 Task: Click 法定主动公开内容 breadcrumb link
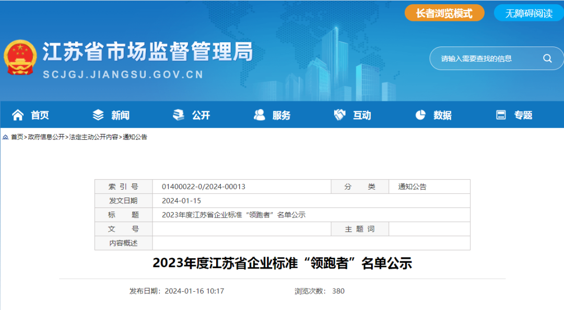pos(93,138)
